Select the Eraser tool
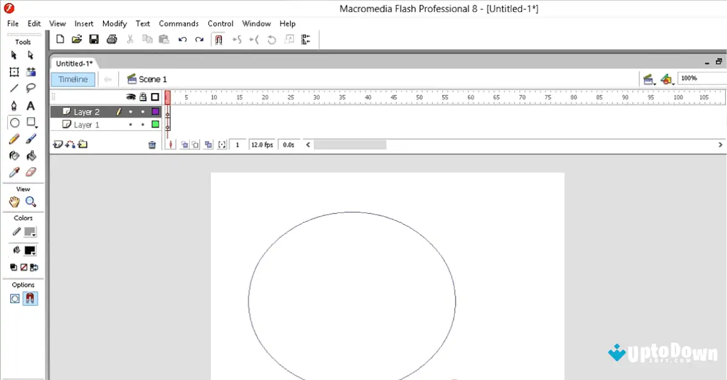This screenshot has height=380, width=727. (x=31, y=172)
